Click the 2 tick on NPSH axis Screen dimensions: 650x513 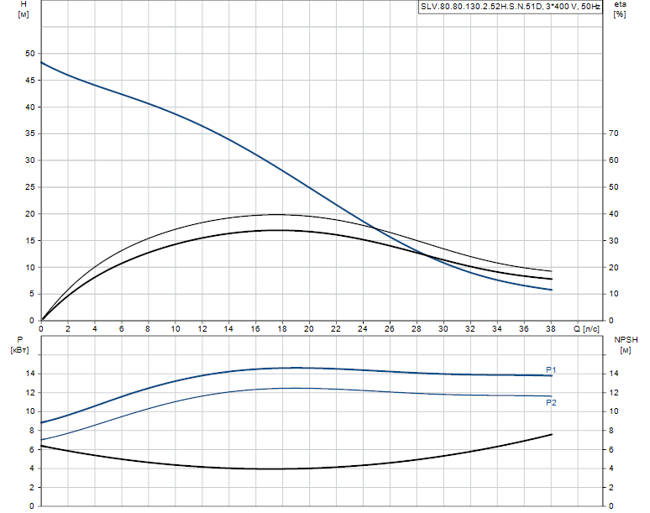click(x=611, y=488)
